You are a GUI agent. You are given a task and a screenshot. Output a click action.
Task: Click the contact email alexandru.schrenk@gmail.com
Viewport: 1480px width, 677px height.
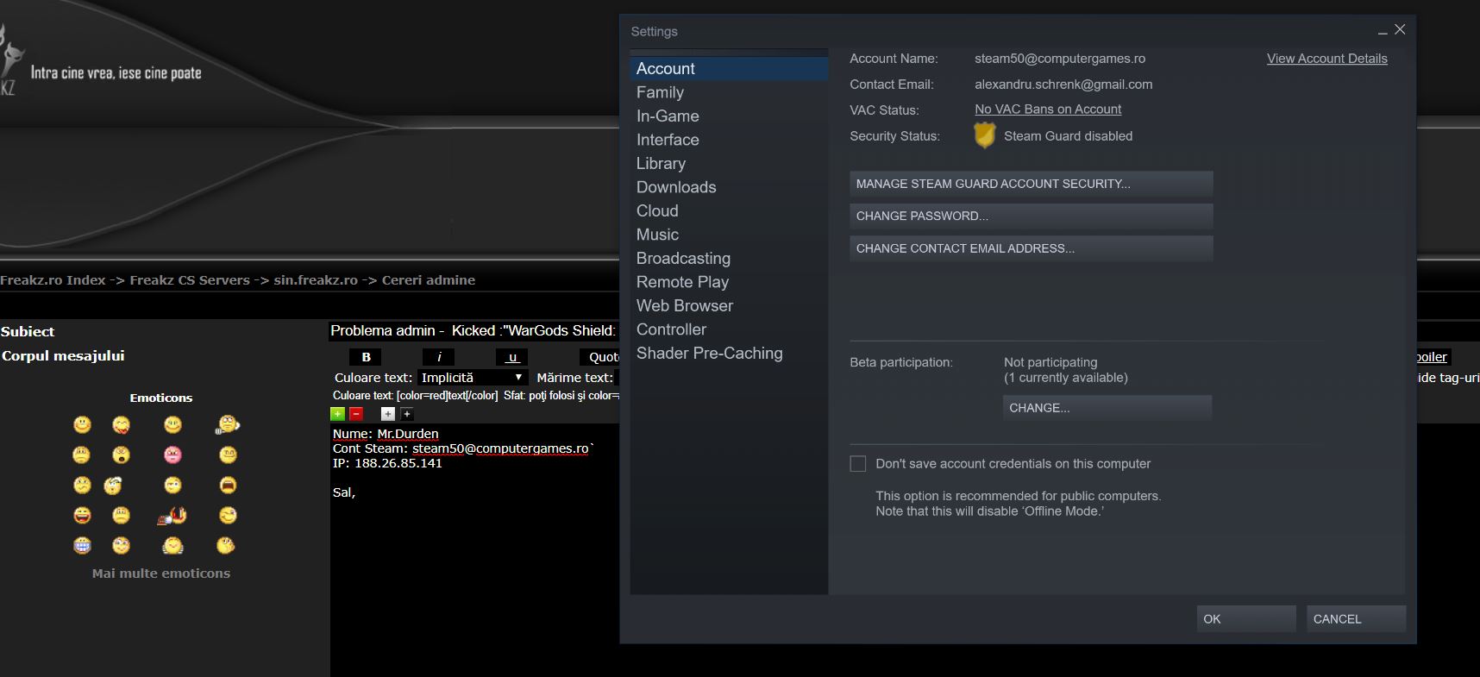[1063, 85]
